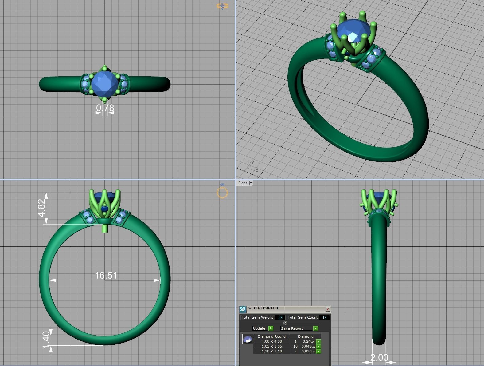Click the Diamond material column header

[x=306, y=336]
